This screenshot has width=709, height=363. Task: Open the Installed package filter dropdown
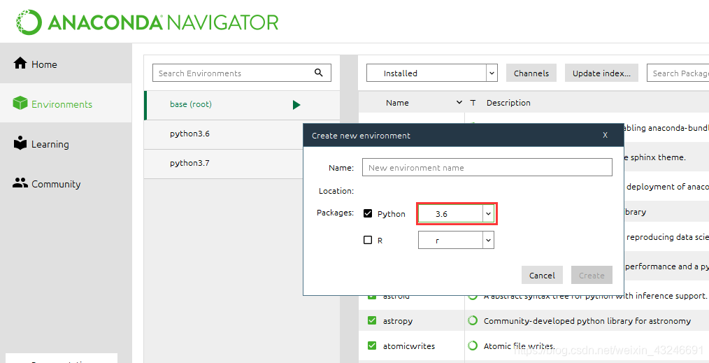432,73
